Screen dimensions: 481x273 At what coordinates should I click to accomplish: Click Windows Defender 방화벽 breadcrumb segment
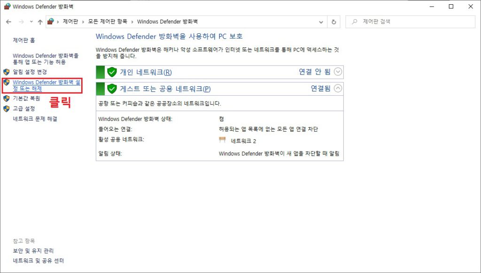tap(167, 22)
